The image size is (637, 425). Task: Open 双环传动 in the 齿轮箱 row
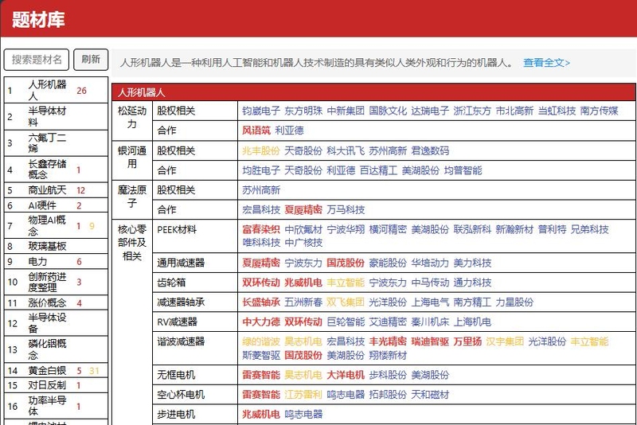tap(261, 283)
